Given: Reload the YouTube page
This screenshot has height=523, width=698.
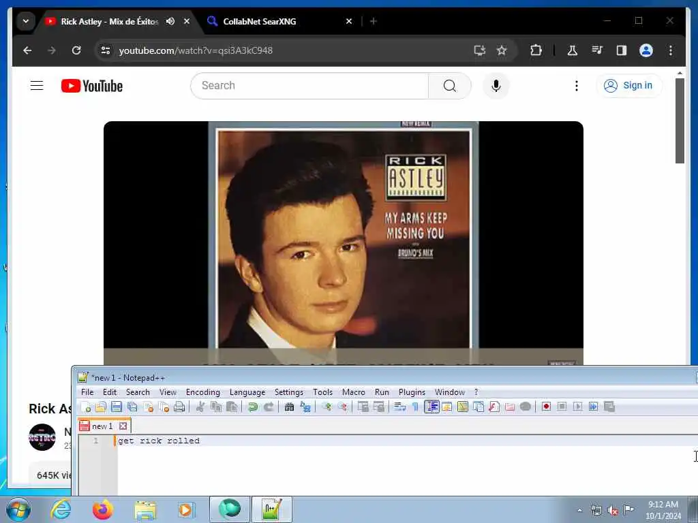Looking at the screenshot, I should click(x=76, y=50).
